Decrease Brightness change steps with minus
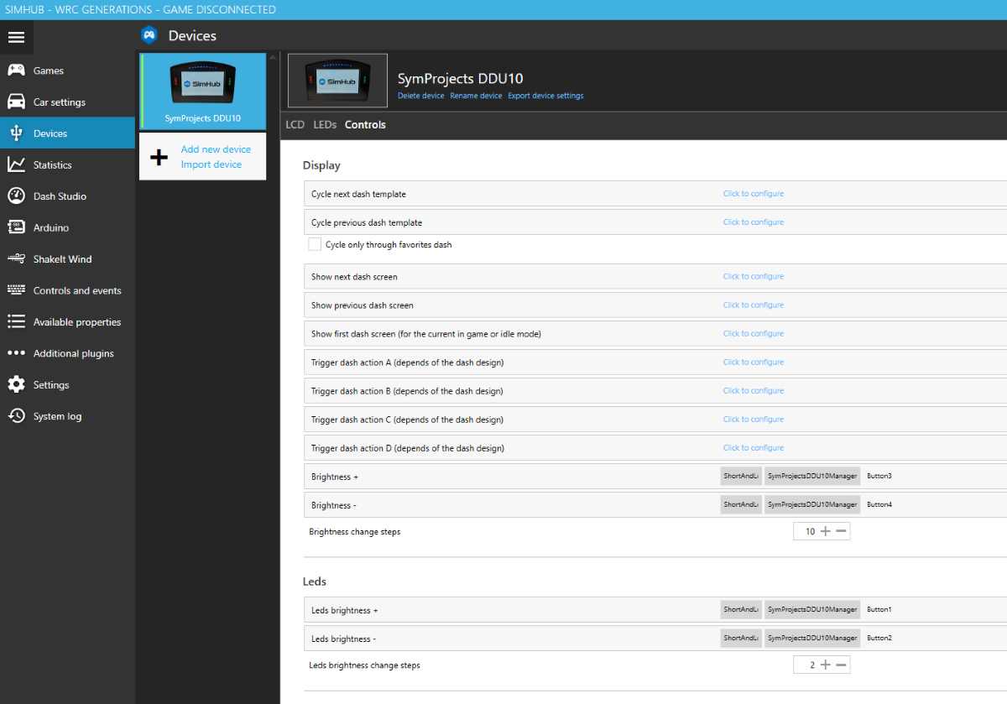Viewport: 1007px width, 704px height. tap(842, 531)
